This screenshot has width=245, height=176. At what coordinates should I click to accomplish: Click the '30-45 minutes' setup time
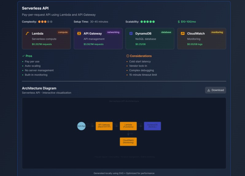tap(99, 22)
